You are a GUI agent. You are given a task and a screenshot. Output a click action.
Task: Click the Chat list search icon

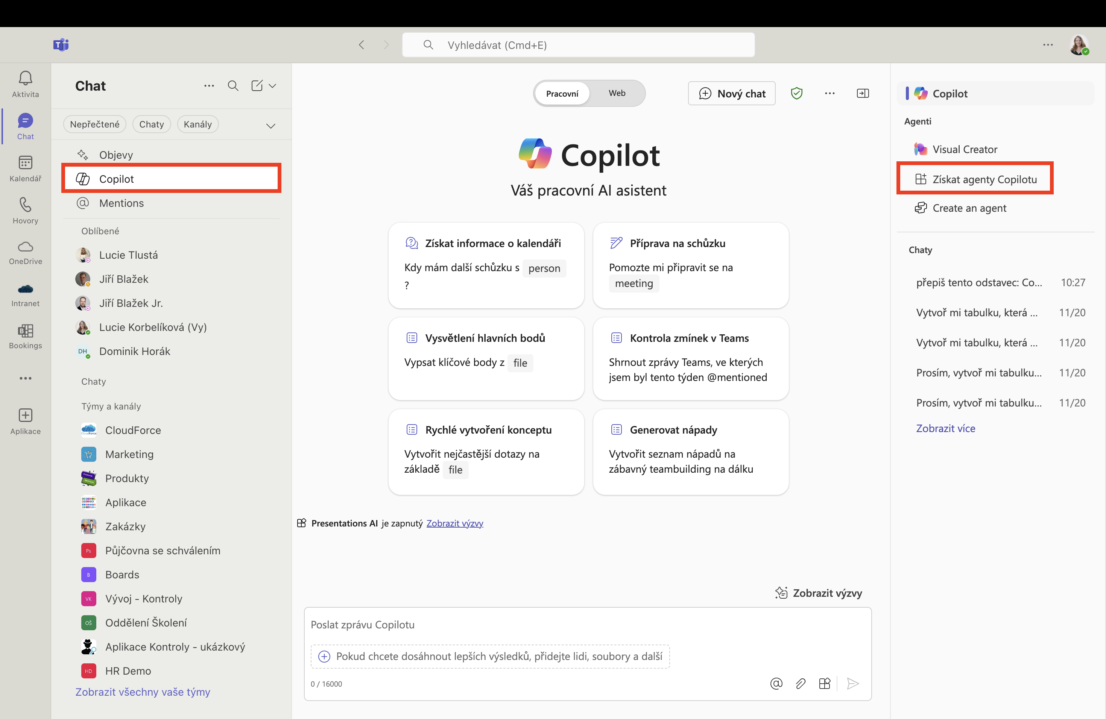[233, 86]
